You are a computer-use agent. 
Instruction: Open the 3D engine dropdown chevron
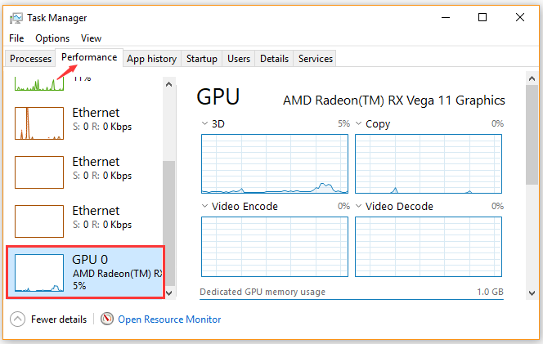(204, 123)
